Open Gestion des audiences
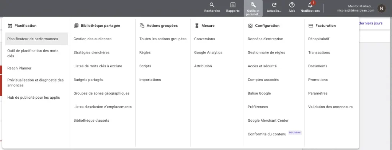The image size is (392, 150). [x=93, y=39]
